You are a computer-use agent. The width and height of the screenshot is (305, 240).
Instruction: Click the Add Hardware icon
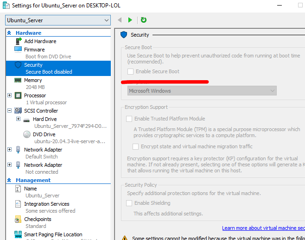pyautogui.click(x=18, y=41)
